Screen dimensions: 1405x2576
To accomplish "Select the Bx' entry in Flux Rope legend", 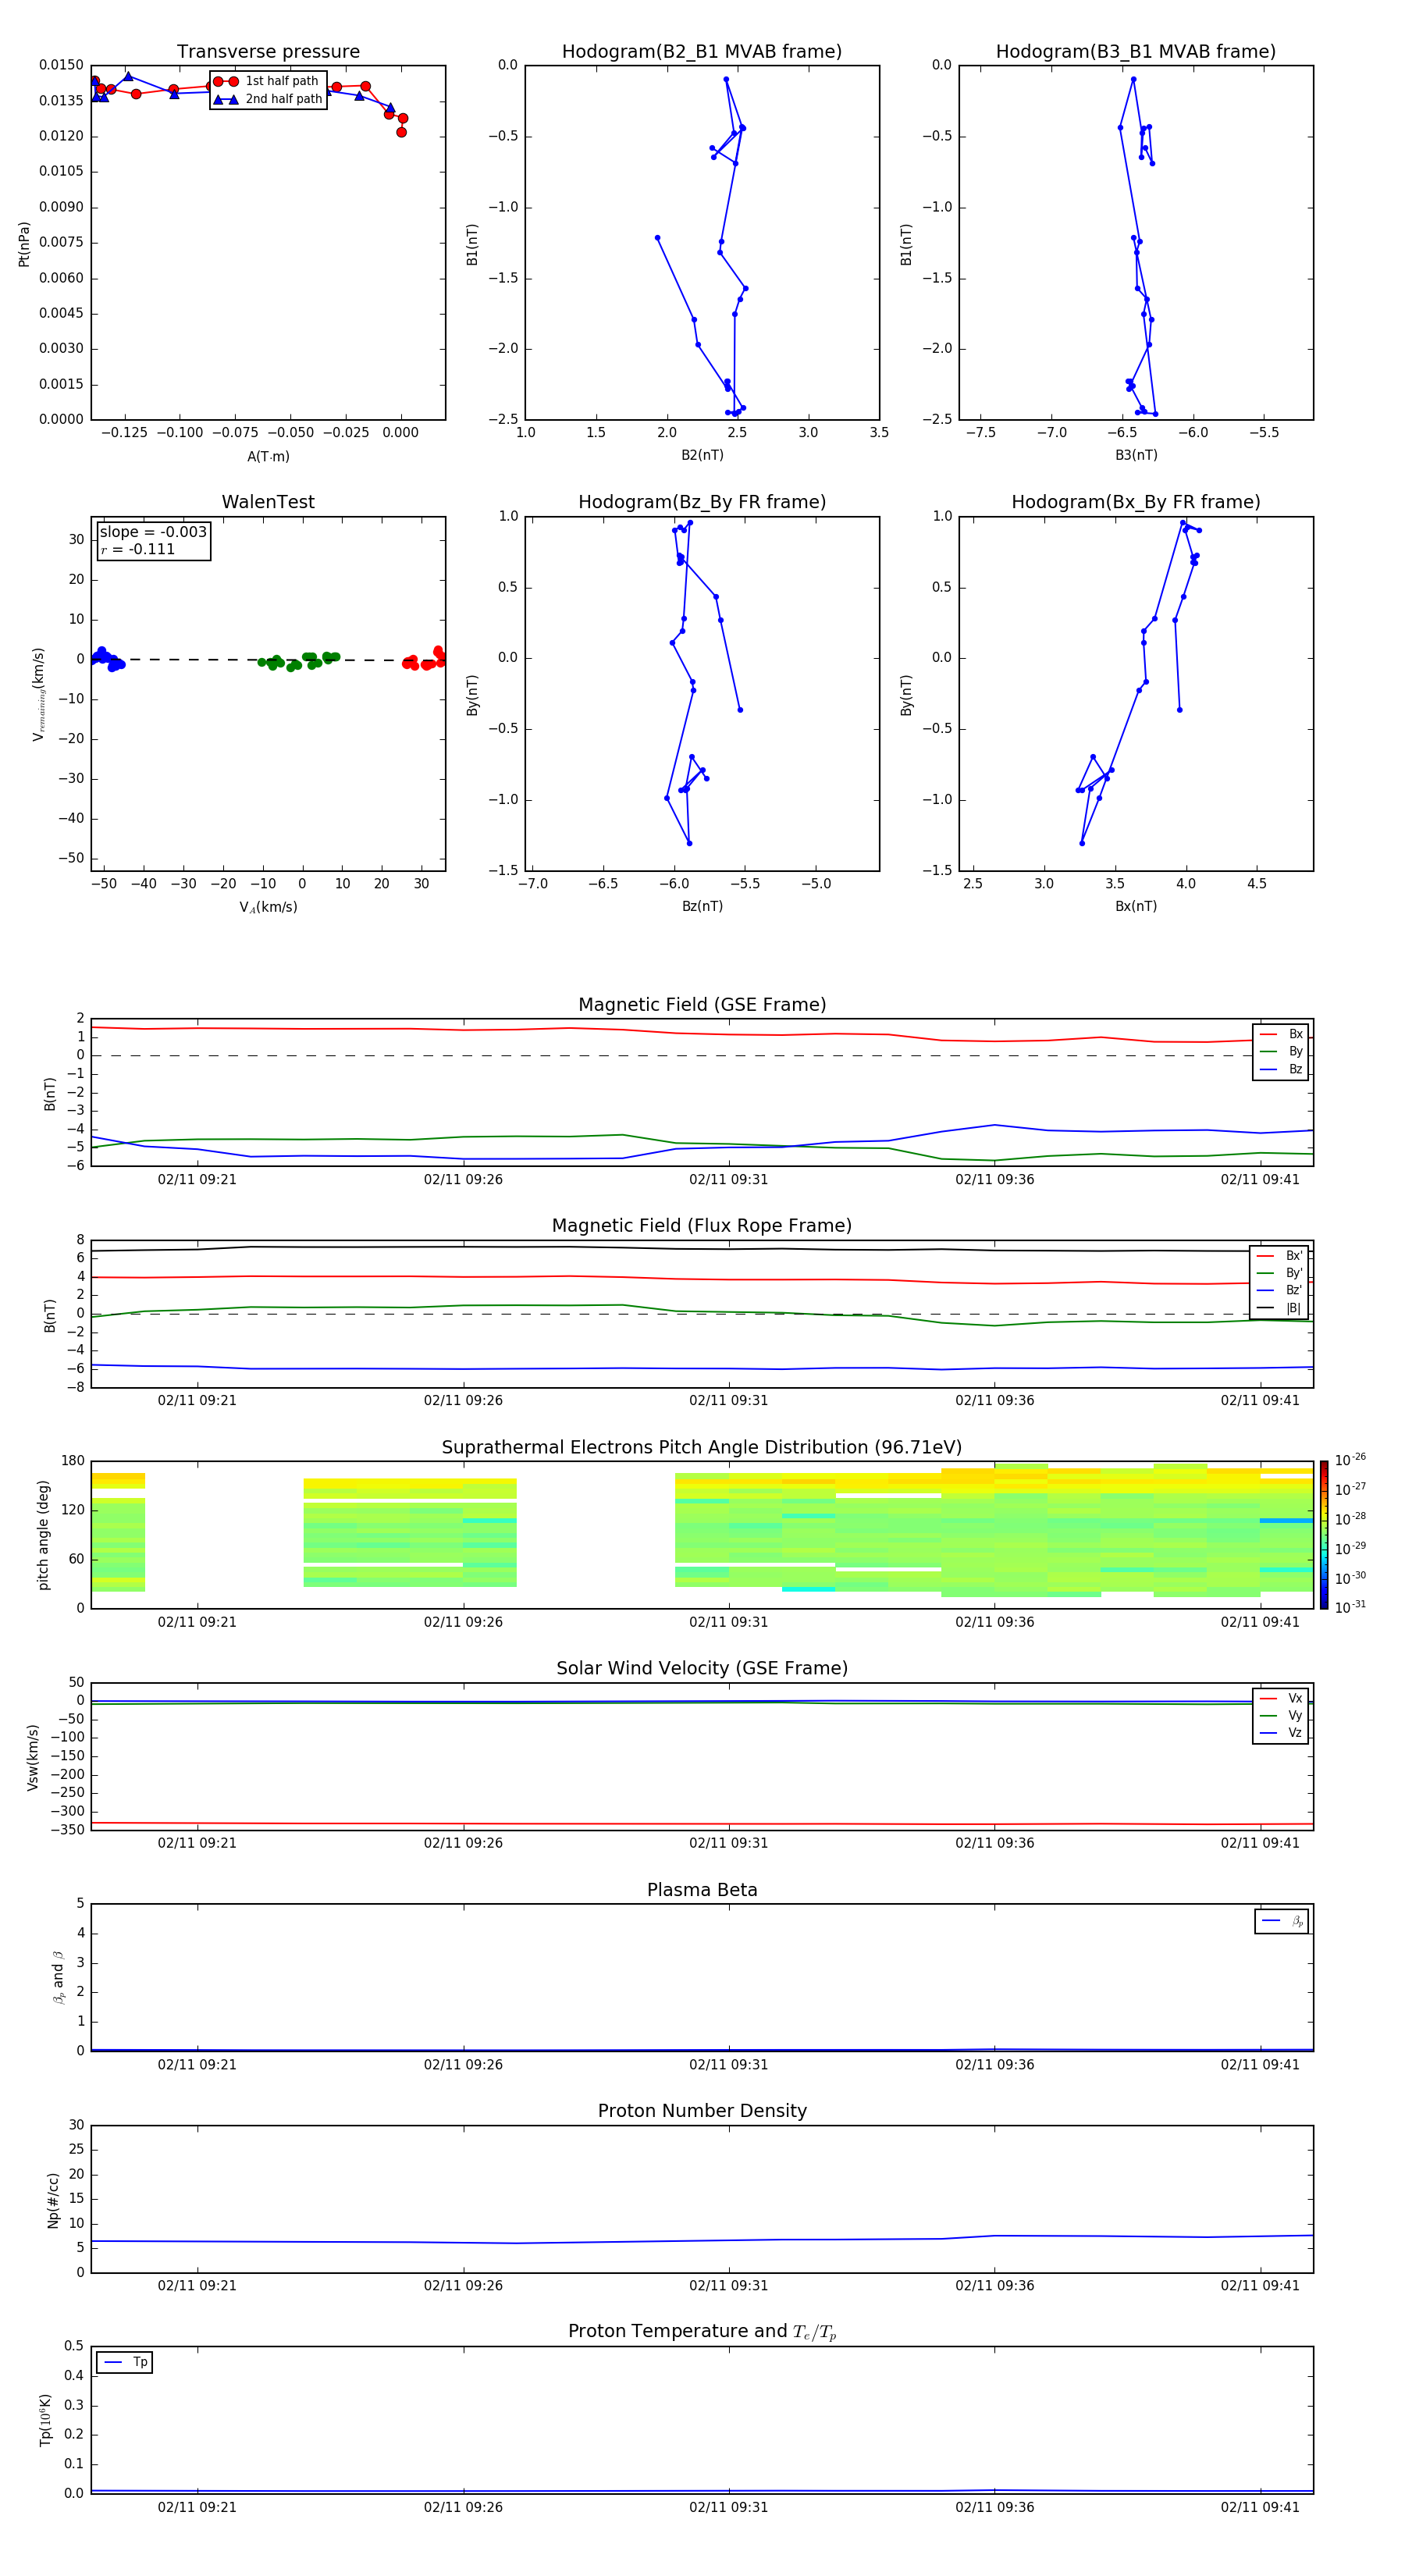I will [x=1280, y=1256].
